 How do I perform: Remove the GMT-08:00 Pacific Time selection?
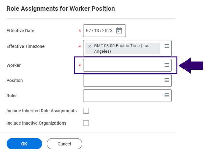pyautogui.click(x=90, y=46)
